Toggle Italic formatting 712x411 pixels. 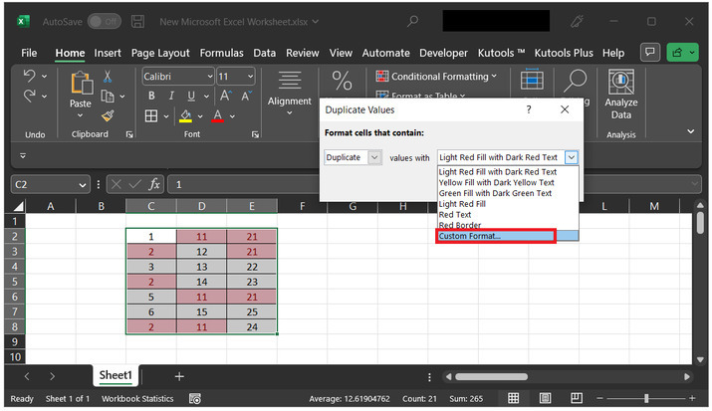171,96
